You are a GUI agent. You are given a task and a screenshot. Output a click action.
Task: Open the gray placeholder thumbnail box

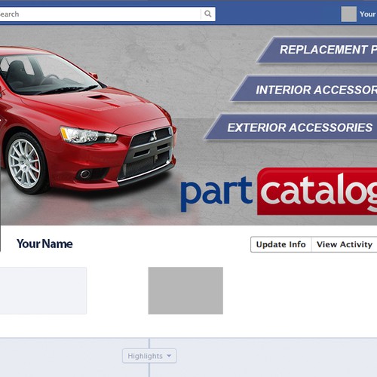coord(185,290)
